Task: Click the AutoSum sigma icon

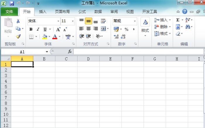Action: 178,20
